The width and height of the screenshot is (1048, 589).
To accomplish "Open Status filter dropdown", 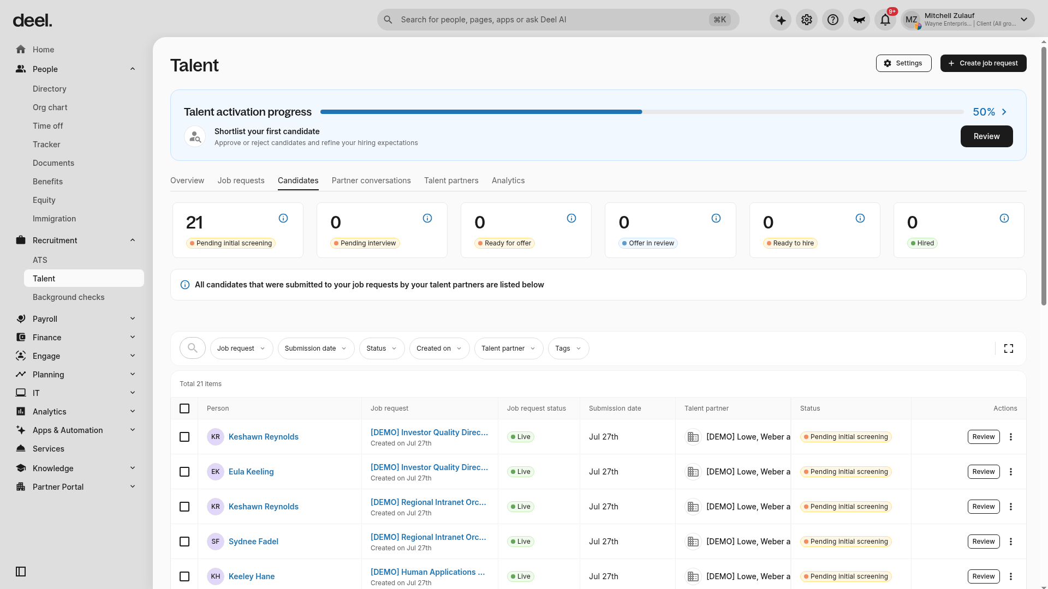I will [x=382, y=348].
